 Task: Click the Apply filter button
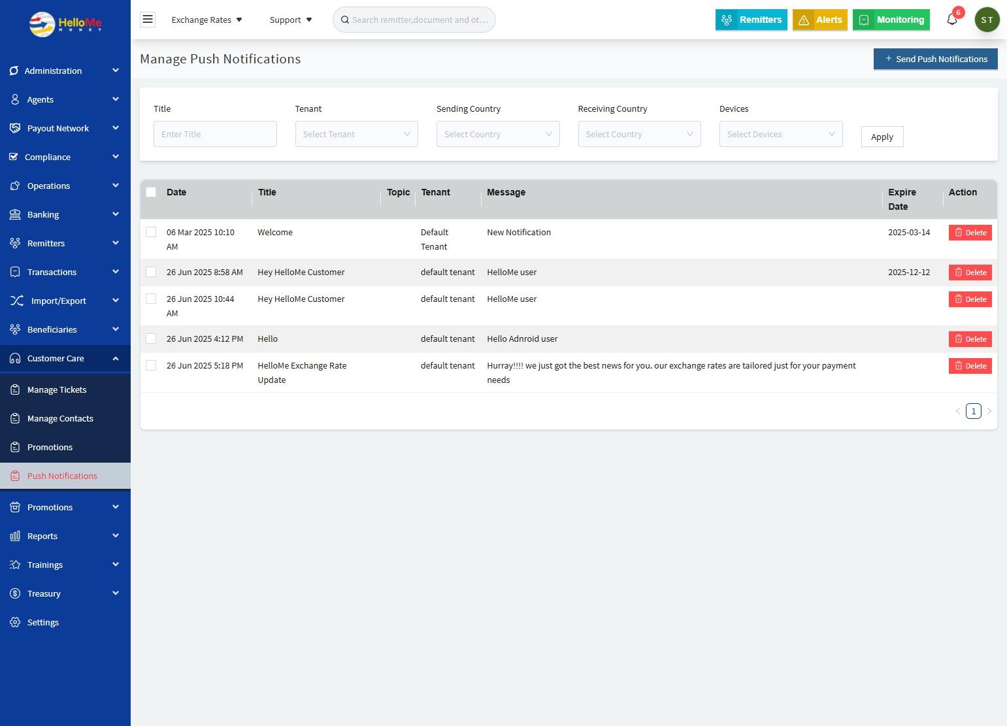click(882, 137)
